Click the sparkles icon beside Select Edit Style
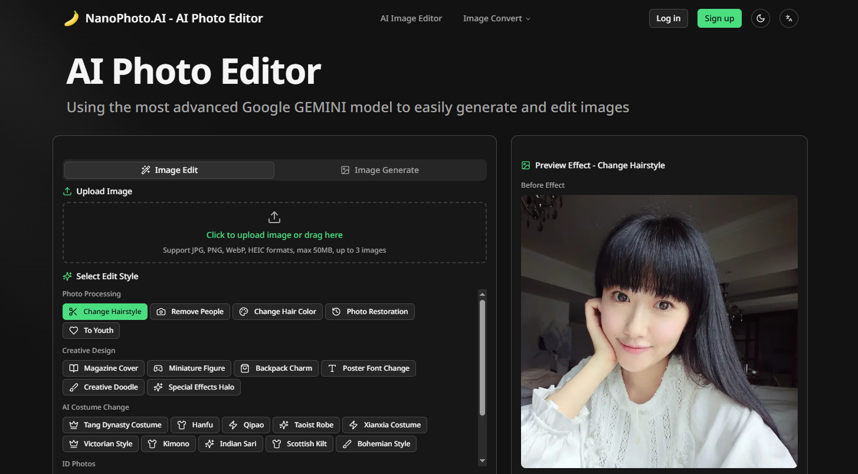This screenshot has height=474, width=858. 66,276
